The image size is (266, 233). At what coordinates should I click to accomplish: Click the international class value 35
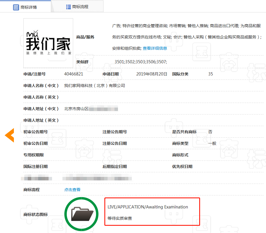210,74
